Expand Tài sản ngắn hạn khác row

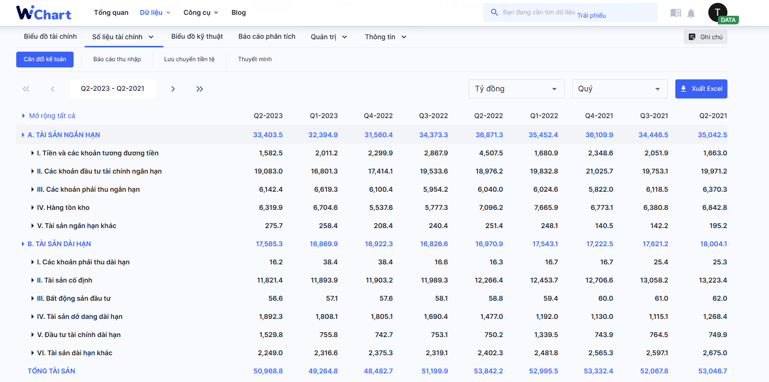tap(32, 226)
